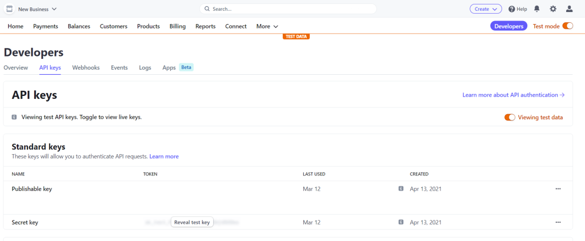Click info icon in Publishable key row

[401, 189]
